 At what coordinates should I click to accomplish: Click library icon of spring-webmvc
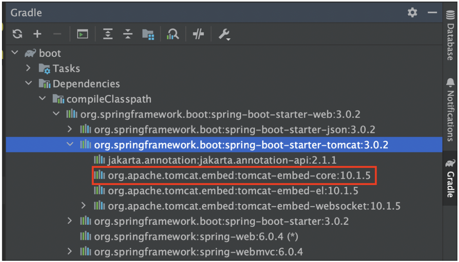[85, 251]
